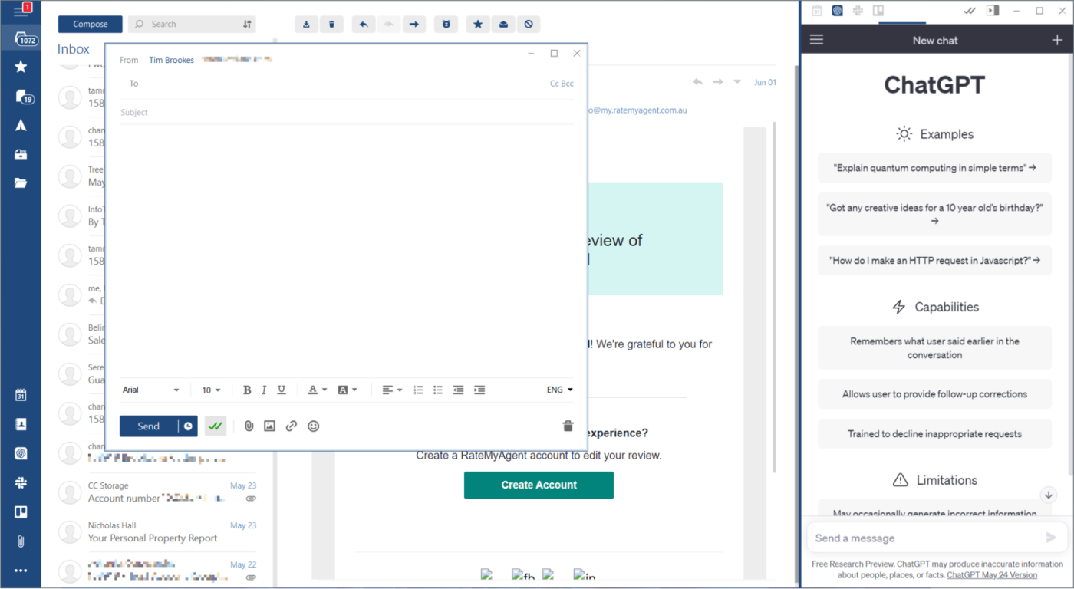Viewport: 1074px width, 589px height.
Task: Open the send later clock option
Action: pyautogui.click(x=188, y=426)
